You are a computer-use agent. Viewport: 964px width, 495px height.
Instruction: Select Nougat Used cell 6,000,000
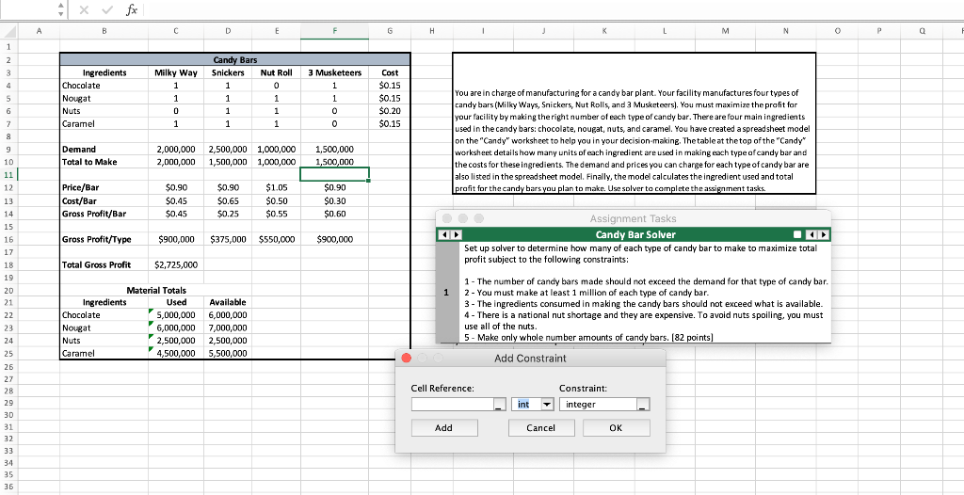coord(176,327)
